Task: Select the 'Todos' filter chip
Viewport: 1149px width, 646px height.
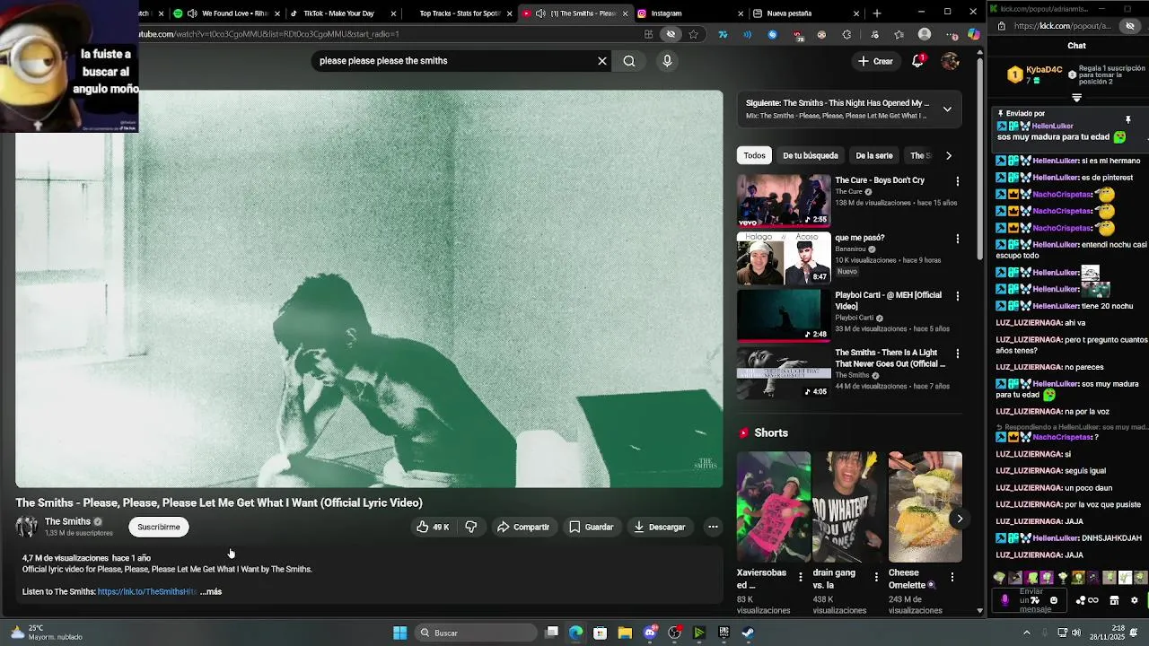Action: click(x=755, y=155)
